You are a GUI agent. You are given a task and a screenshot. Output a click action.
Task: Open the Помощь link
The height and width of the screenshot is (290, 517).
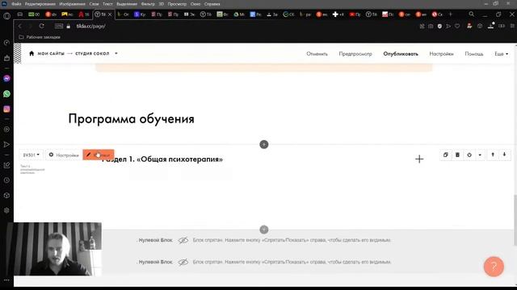coord(474,54)
